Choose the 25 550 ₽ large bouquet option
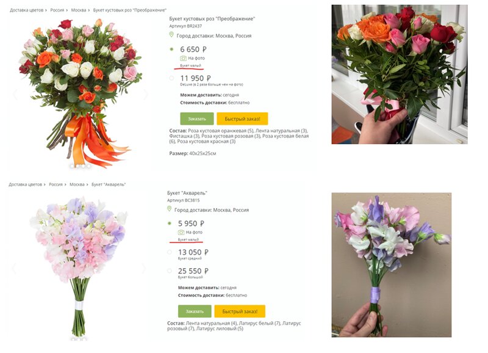The width and height of the screenshot is (488, 353). pos(170,271)
